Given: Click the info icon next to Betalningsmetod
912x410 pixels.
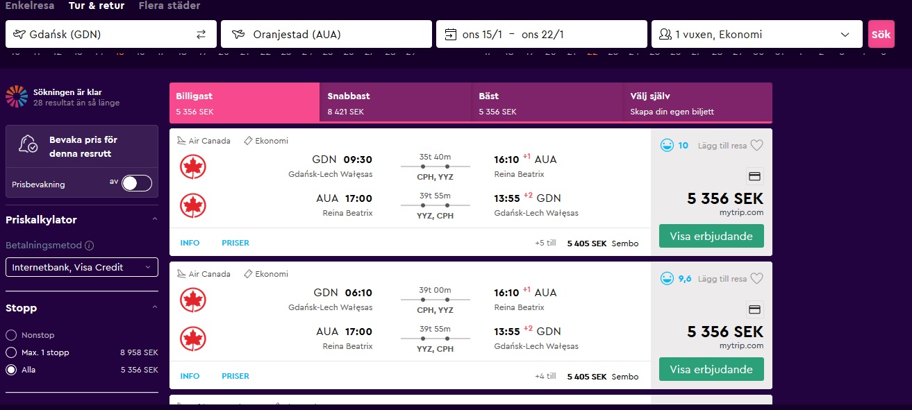Looking at the screenshot, I should [x=90, y=246].
